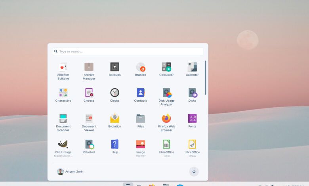Open the Backups application

click(115, 69)
